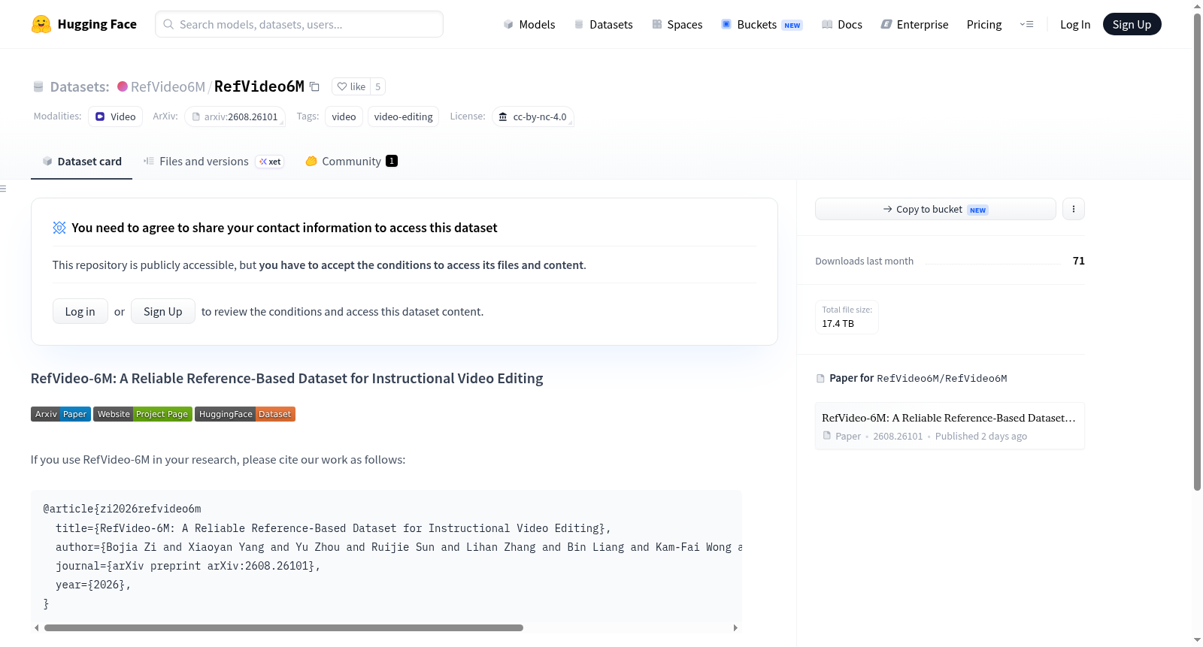Switch to the Dataset card tab
This screenshot has height=647, width=1203.
click(x=82, y=162)
